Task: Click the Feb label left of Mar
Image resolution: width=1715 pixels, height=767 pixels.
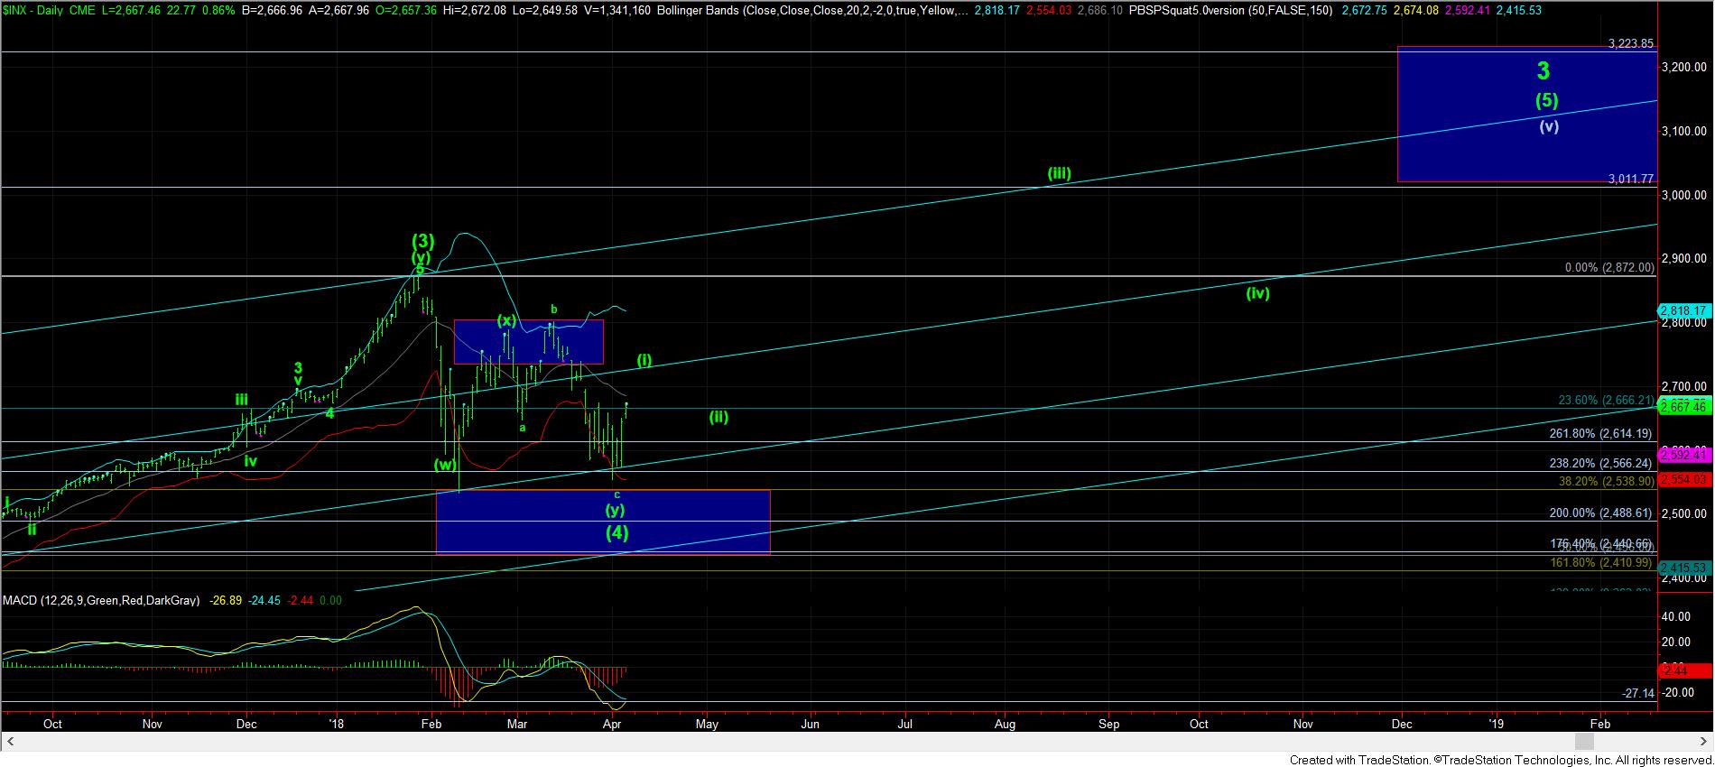Action: pyautogui.click(x=431, y=724)
